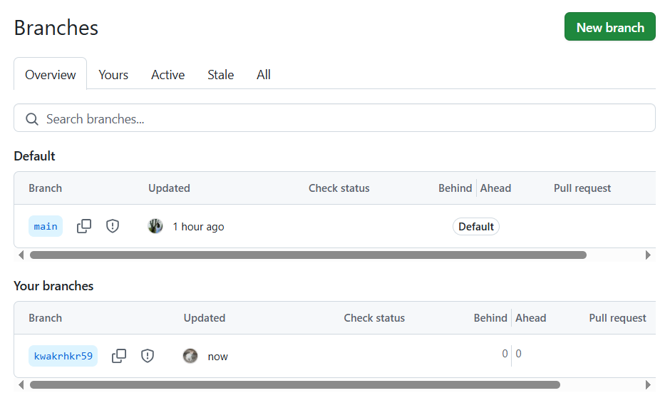Click the Your branches section heading
This screenshot has width=670, height=393.
(x=53, y=286)
